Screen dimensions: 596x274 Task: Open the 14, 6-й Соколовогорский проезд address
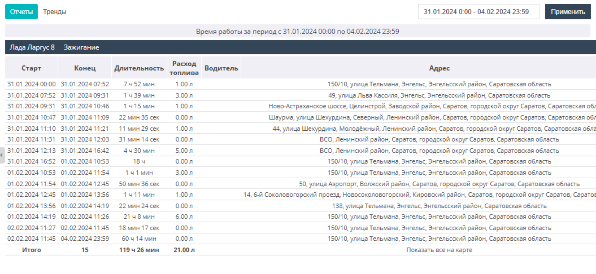(420, 195)
